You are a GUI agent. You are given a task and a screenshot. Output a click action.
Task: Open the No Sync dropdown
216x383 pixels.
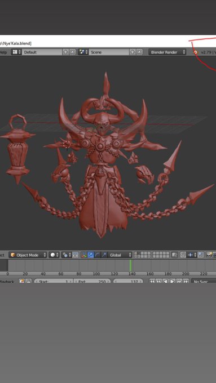point(204,282)
